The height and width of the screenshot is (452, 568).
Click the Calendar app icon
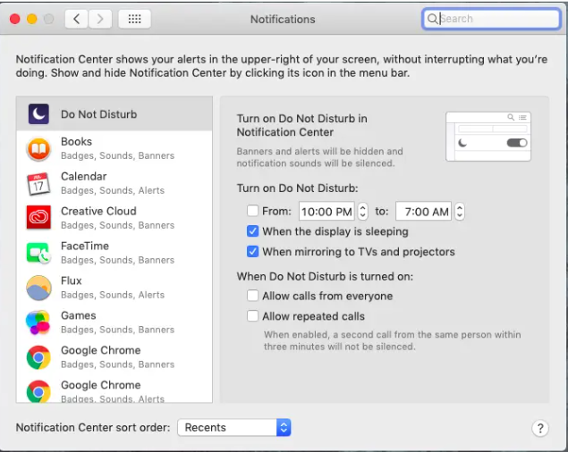click(x=38, y=183)
